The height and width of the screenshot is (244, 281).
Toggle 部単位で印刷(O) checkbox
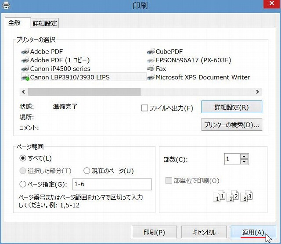[169, 180]
